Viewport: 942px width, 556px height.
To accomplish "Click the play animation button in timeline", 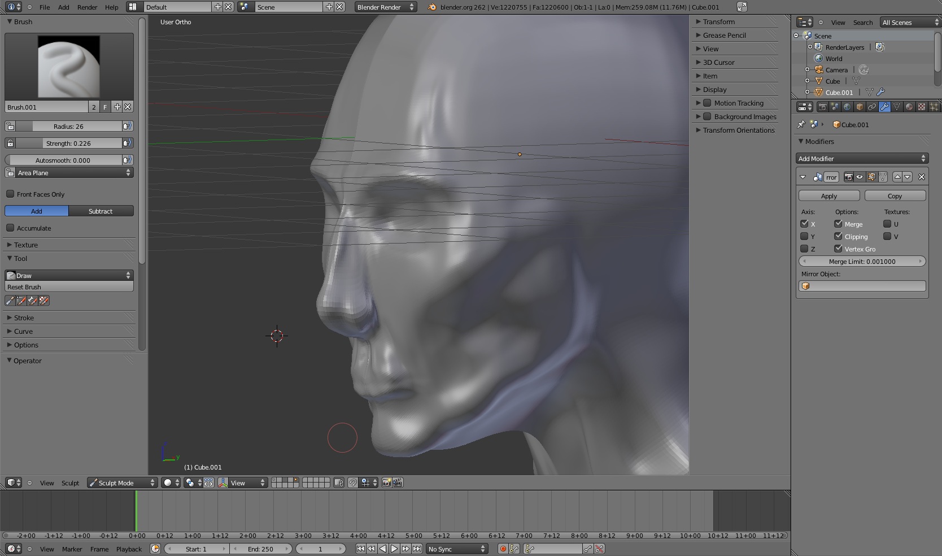I will click(394, 549).
